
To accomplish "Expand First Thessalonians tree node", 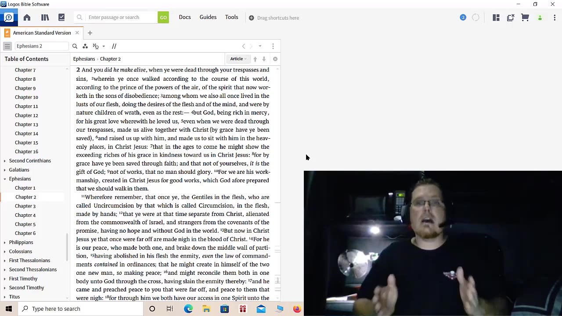I will coord(5,261).
